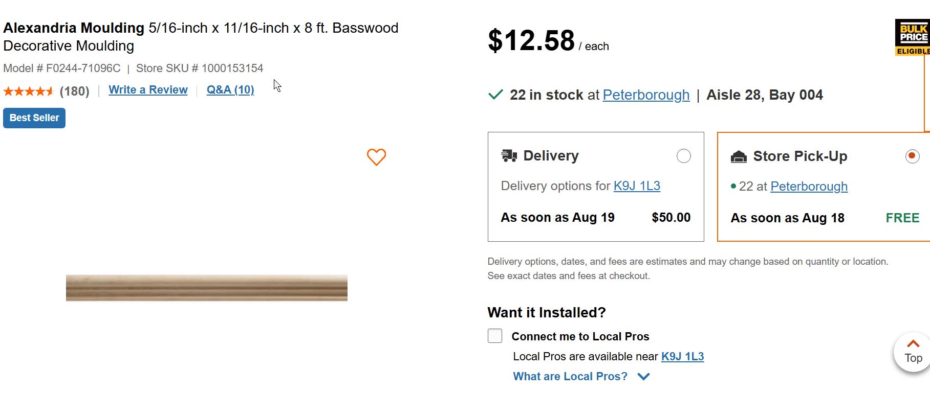The width and height of the screenshot is (930, 393).
Task: Select the Delivery radio button
Action: (683, 156)
